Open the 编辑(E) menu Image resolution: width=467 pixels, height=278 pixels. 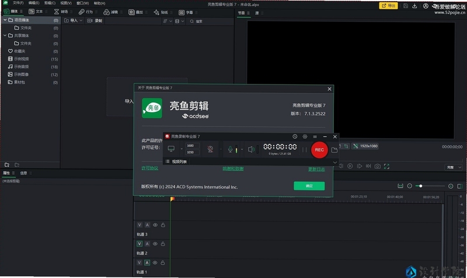coord(34,3)
